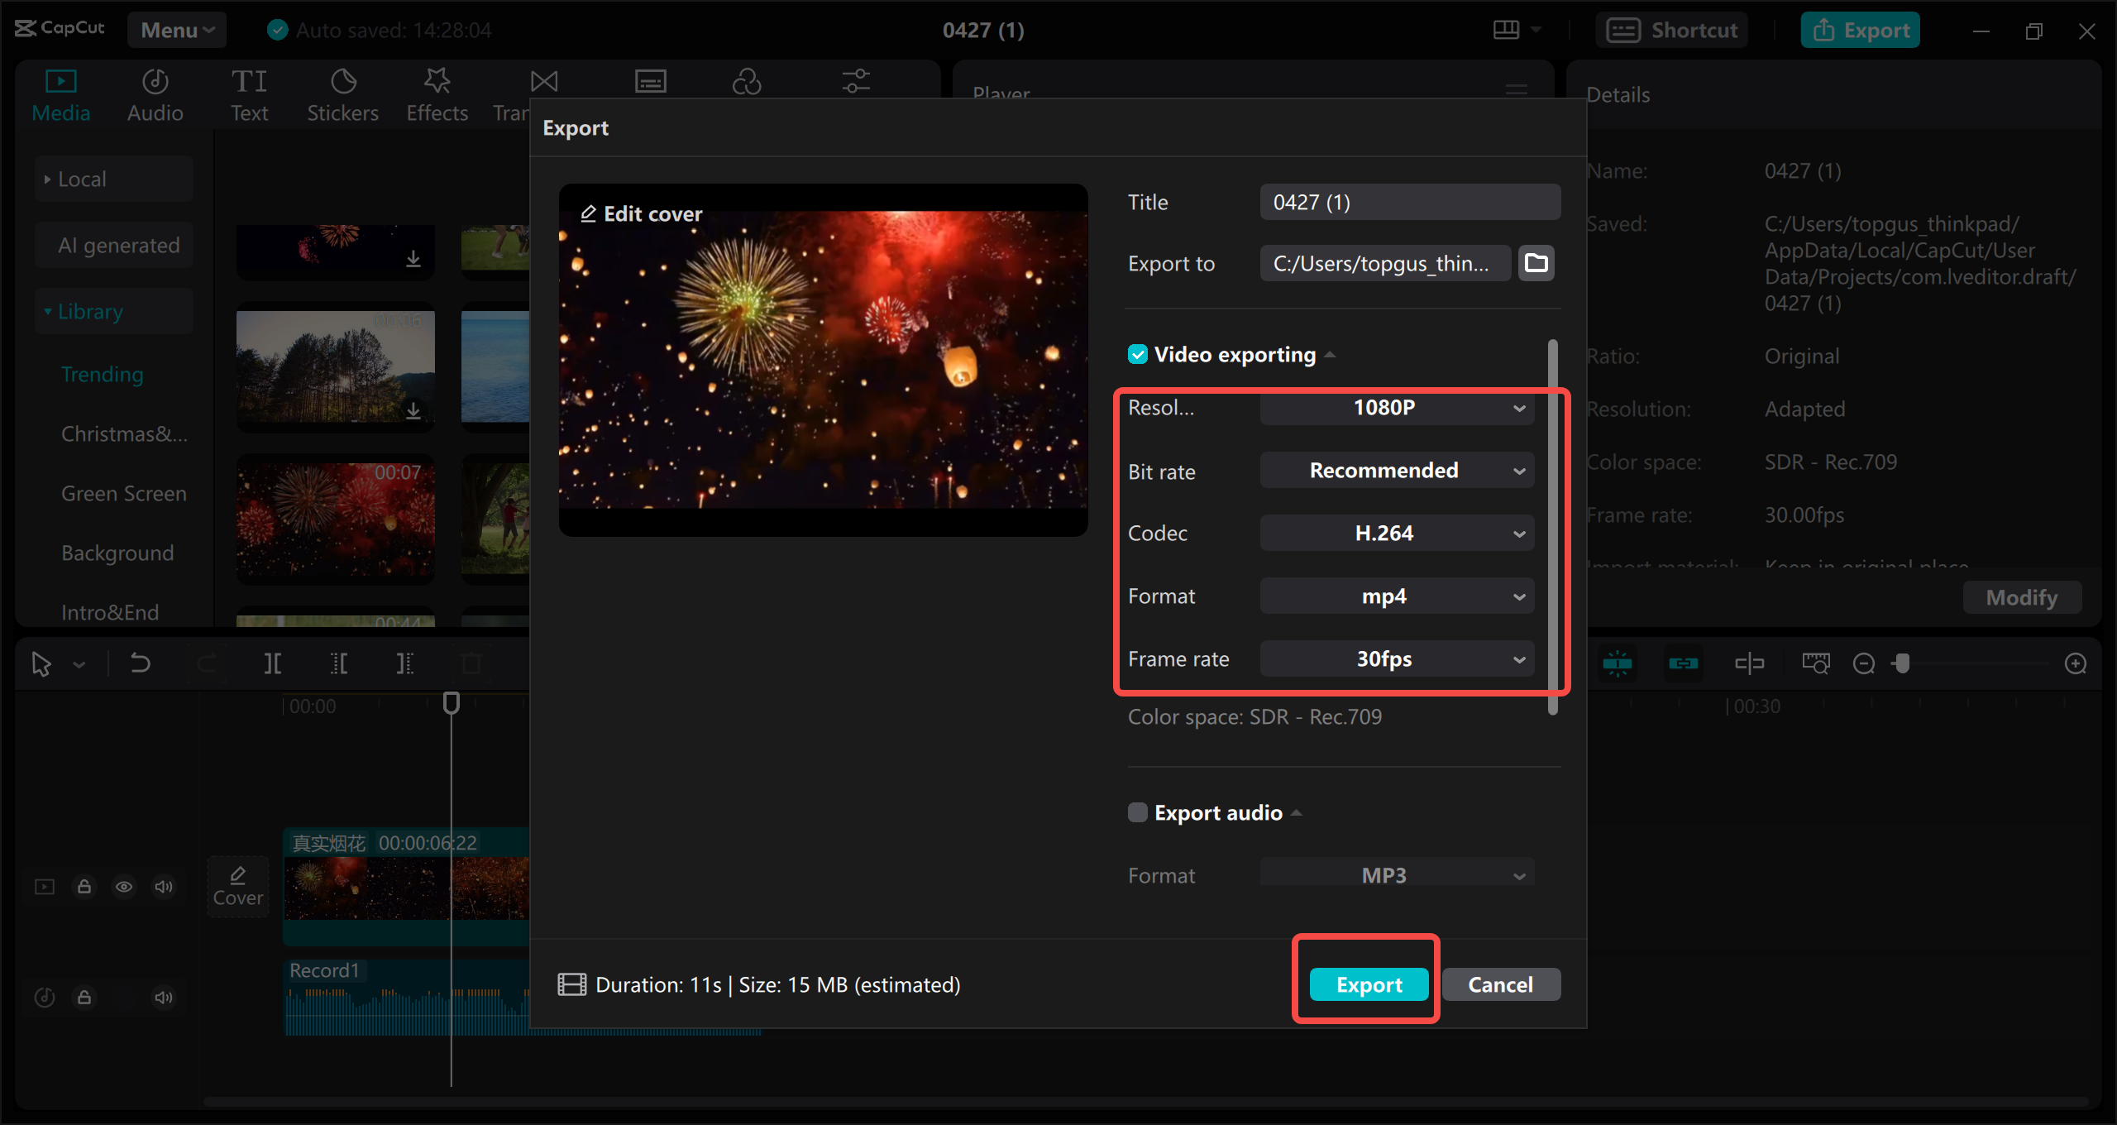Open the Resolution dropdown

pyautogui.click(x=1397, y=407)
